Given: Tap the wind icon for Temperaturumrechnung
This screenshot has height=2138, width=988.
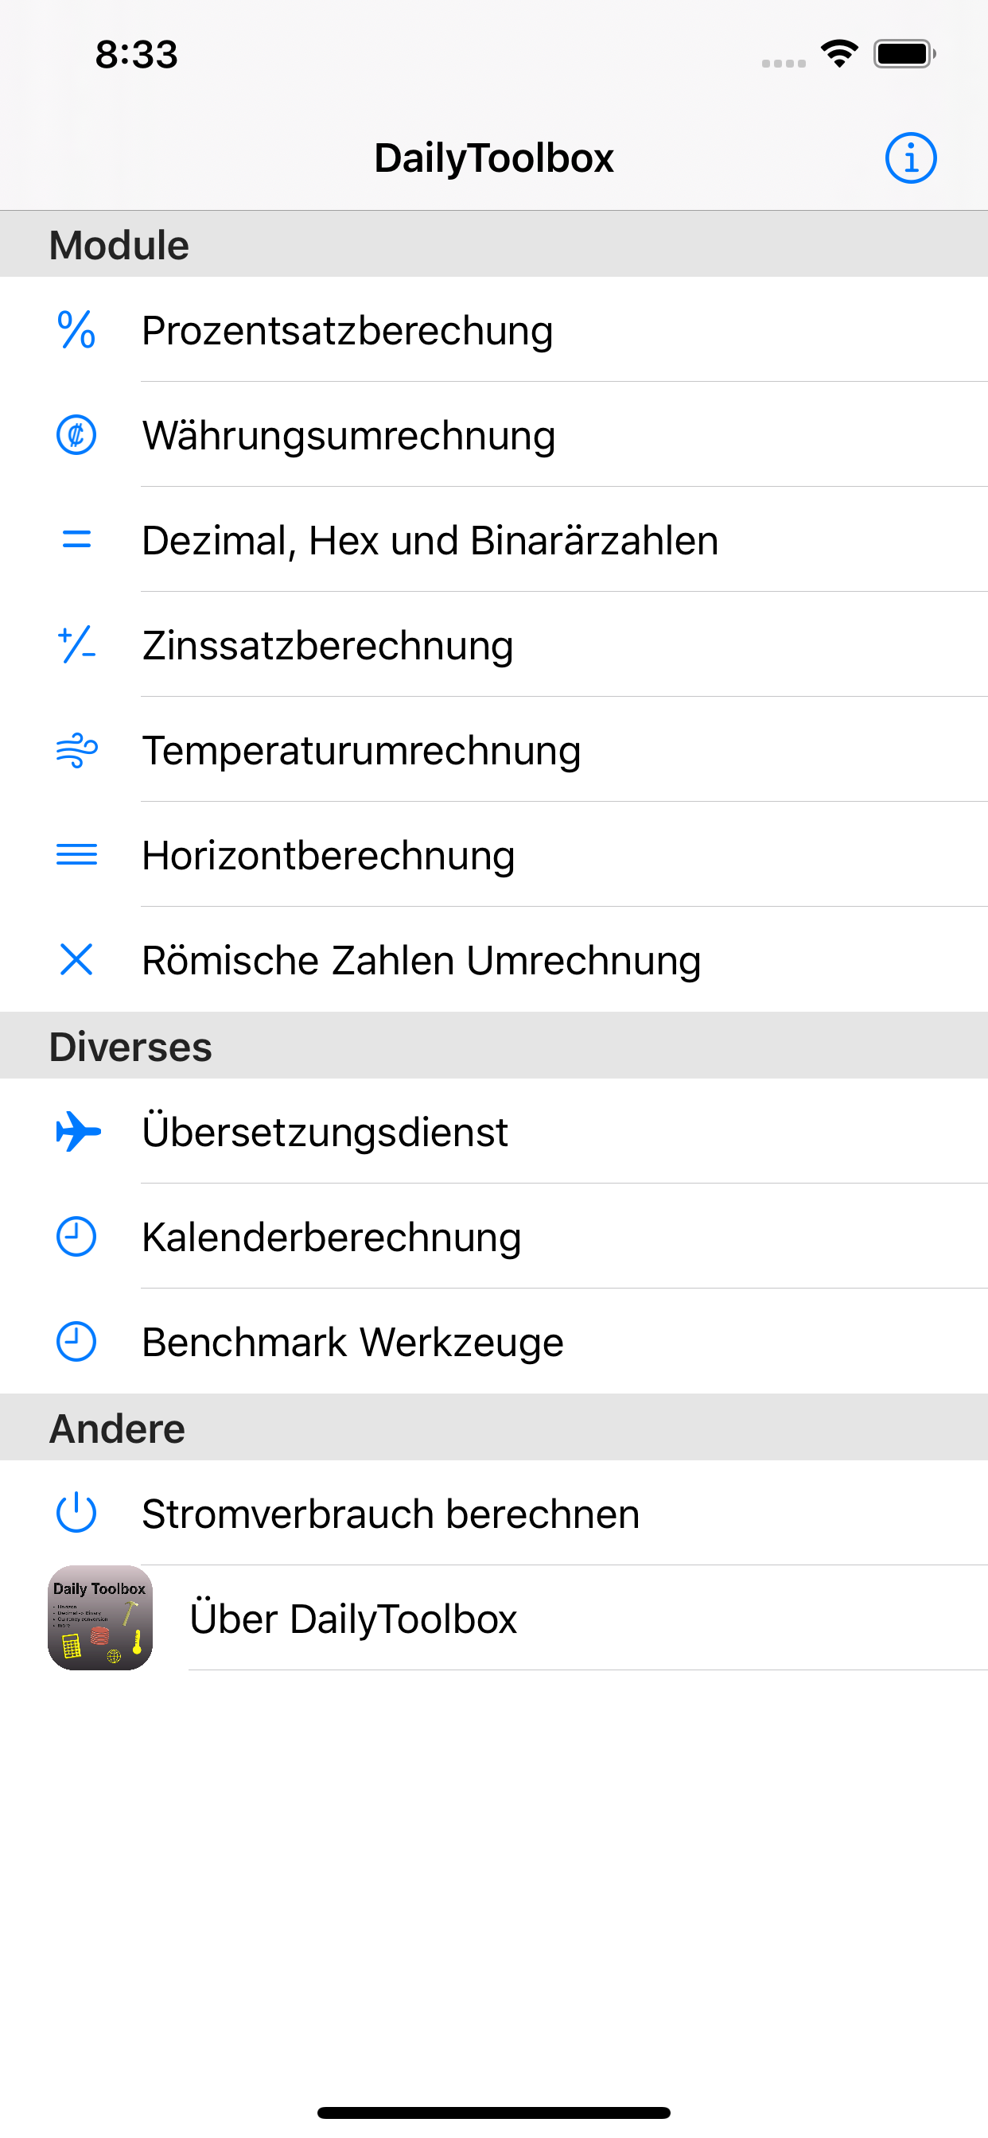Looking at the screenshot, I should (76, 750).
